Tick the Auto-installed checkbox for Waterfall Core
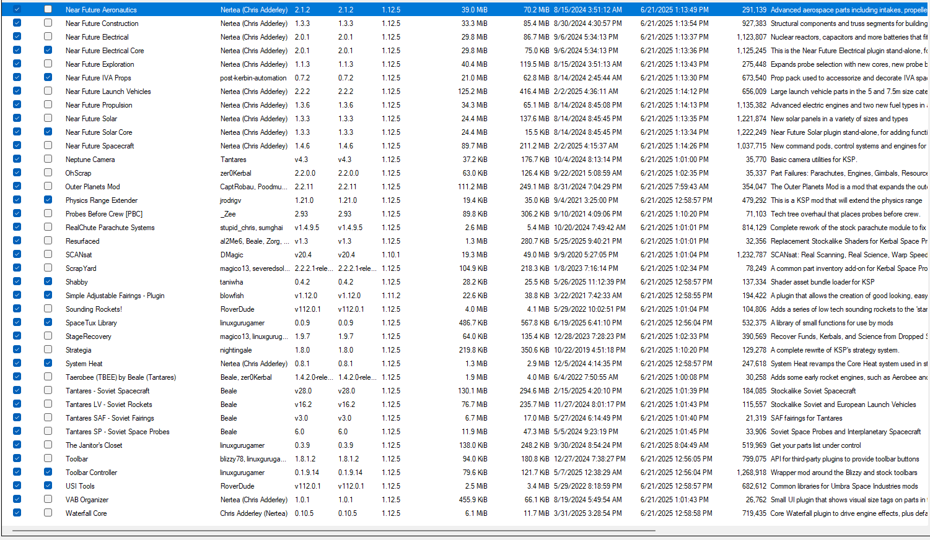This screenshot has height=540, width=930. coord(48,513)
